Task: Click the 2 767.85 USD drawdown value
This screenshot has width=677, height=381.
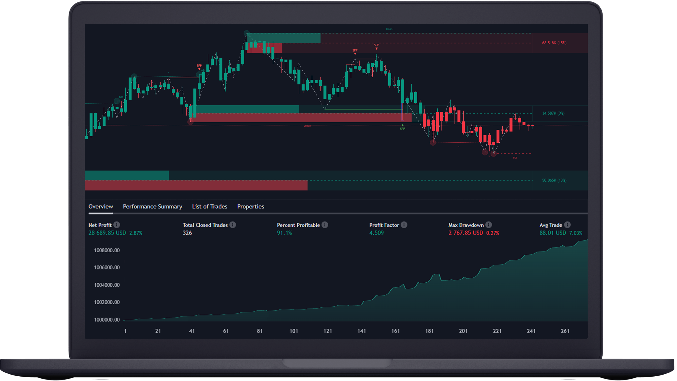Action: tap(466, 233)
